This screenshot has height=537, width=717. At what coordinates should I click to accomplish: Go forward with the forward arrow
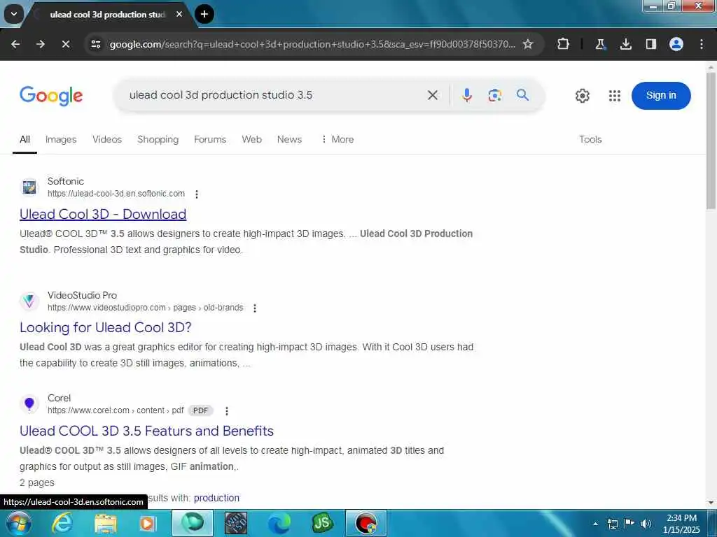(41, 44)
